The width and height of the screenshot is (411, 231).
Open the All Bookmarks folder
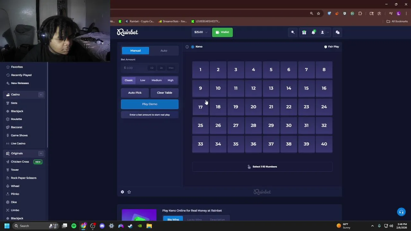coord(397,21)
